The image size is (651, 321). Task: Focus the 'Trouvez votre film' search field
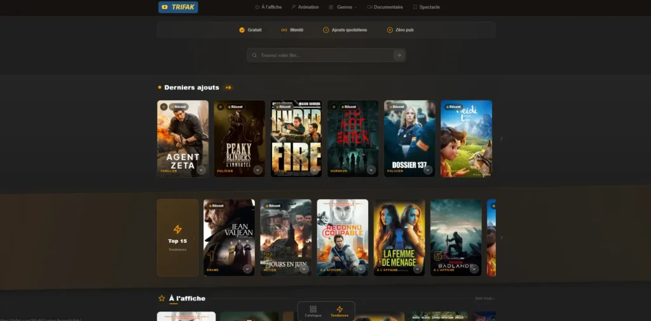click(x=321, y=55)
